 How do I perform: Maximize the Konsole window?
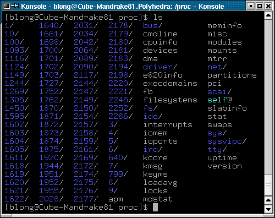[260, 6]
